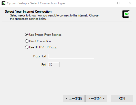Focus the Port field showing 80
Viewport: 136px width, 105px height.
[x=54, y=65]
